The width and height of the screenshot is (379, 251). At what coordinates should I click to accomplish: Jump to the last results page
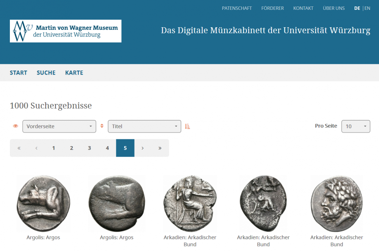click(x=160, y=148)
